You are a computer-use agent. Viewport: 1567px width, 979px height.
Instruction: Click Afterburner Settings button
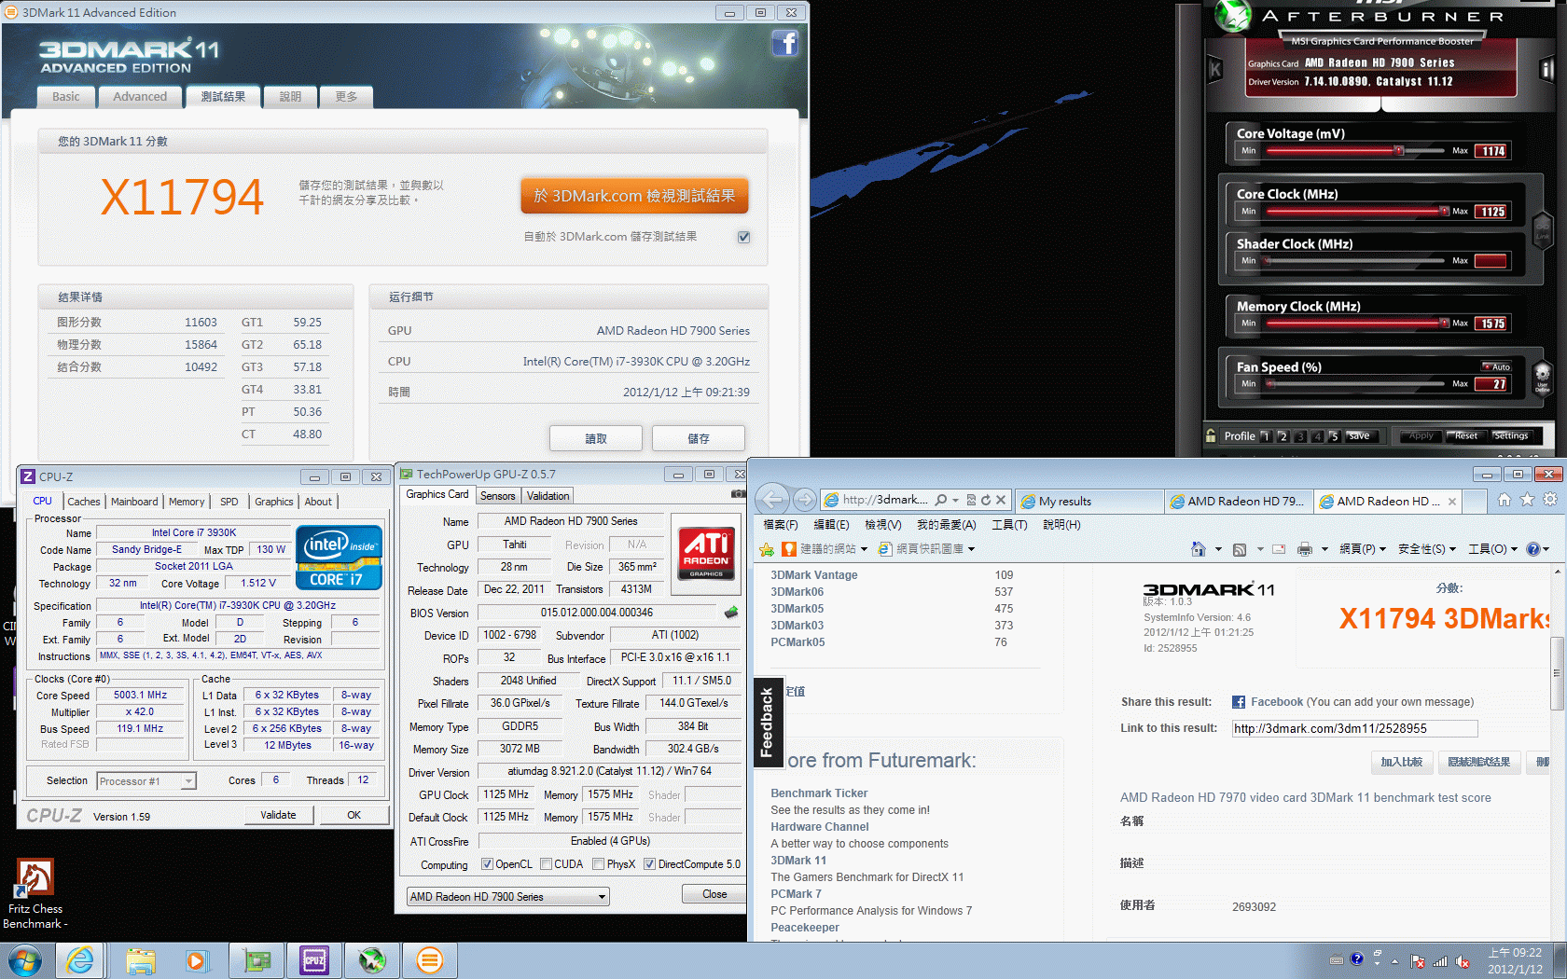pos(1510,436)
